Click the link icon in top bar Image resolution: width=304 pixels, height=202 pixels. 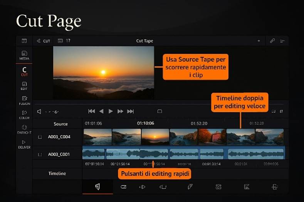point(272,41)
